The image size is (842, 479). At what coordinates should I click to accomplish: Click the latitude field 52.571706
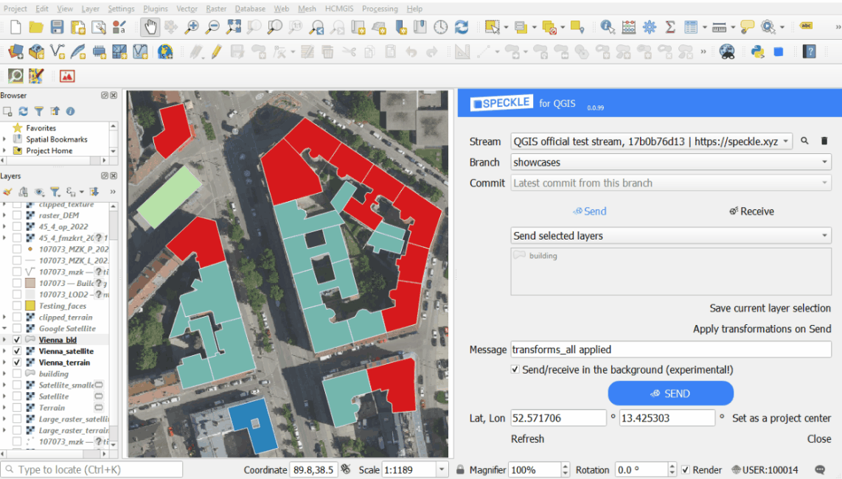[x=558, y=419]
